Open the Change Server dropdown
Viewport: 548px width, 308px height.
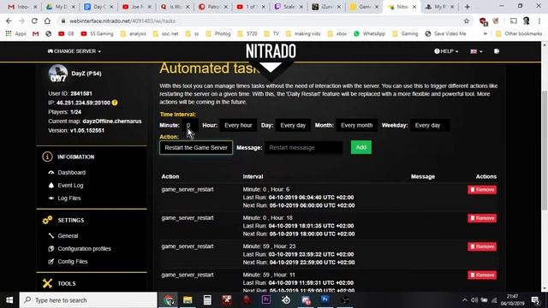click(x=74, y=51)
